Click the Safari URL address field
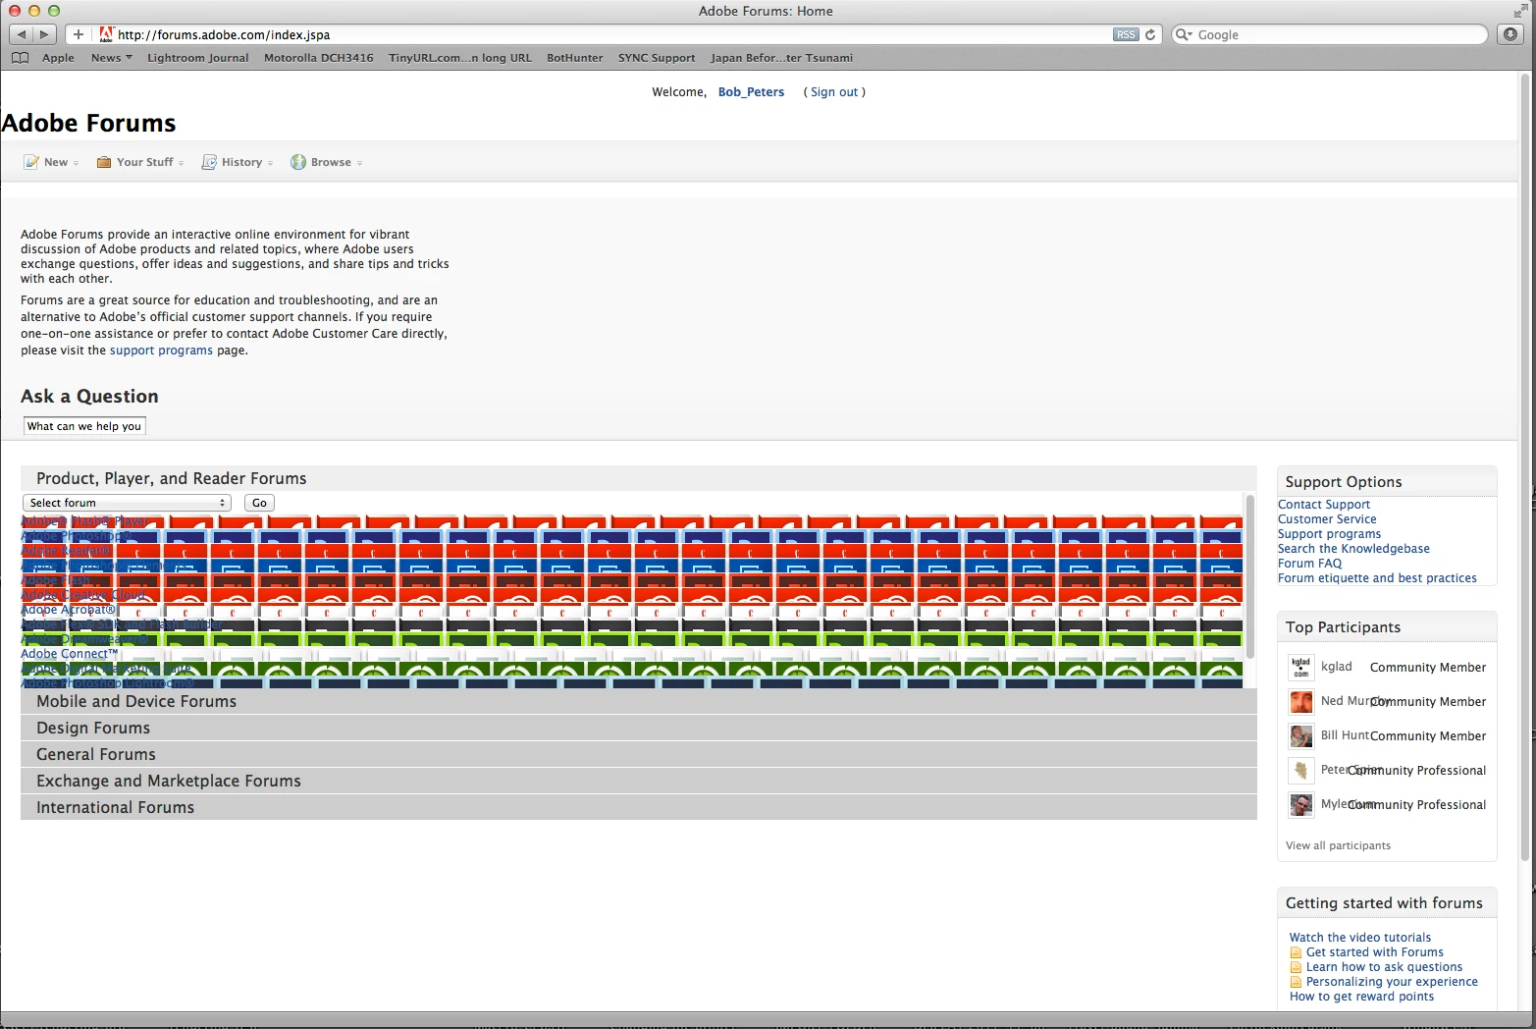Viewport: 1536px width, 1029px height. coord(613,34)
